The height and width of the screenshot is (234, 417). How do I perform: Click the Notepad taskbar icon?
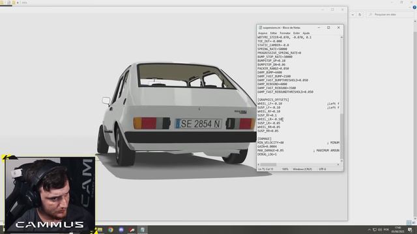[x=143, y=229]
